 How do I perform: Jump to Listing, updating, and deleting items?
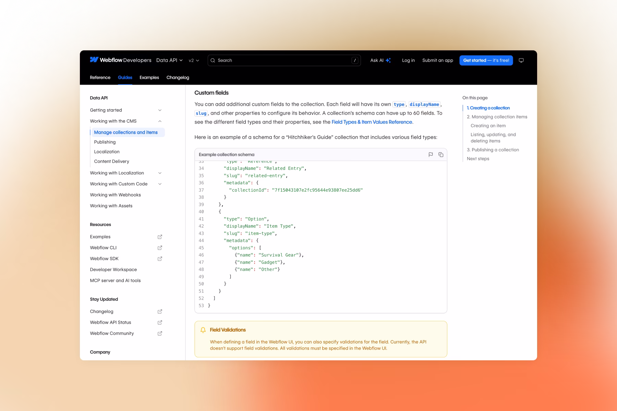pyautogui.click(x=493, y=138)
